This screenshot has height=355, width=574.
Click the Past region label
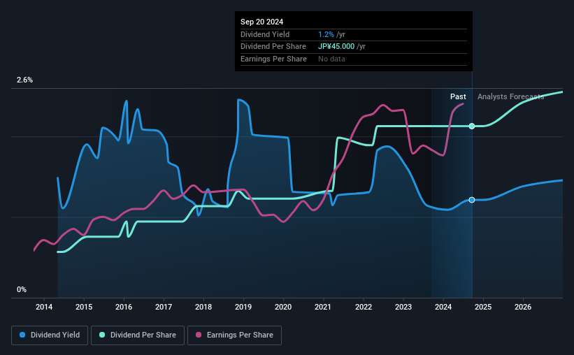pyautogui.click(x=458, y=96)
